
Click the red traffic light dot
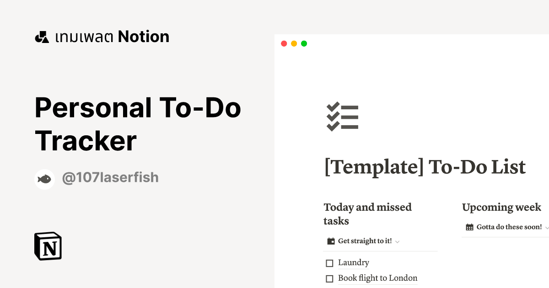[284, 43]
